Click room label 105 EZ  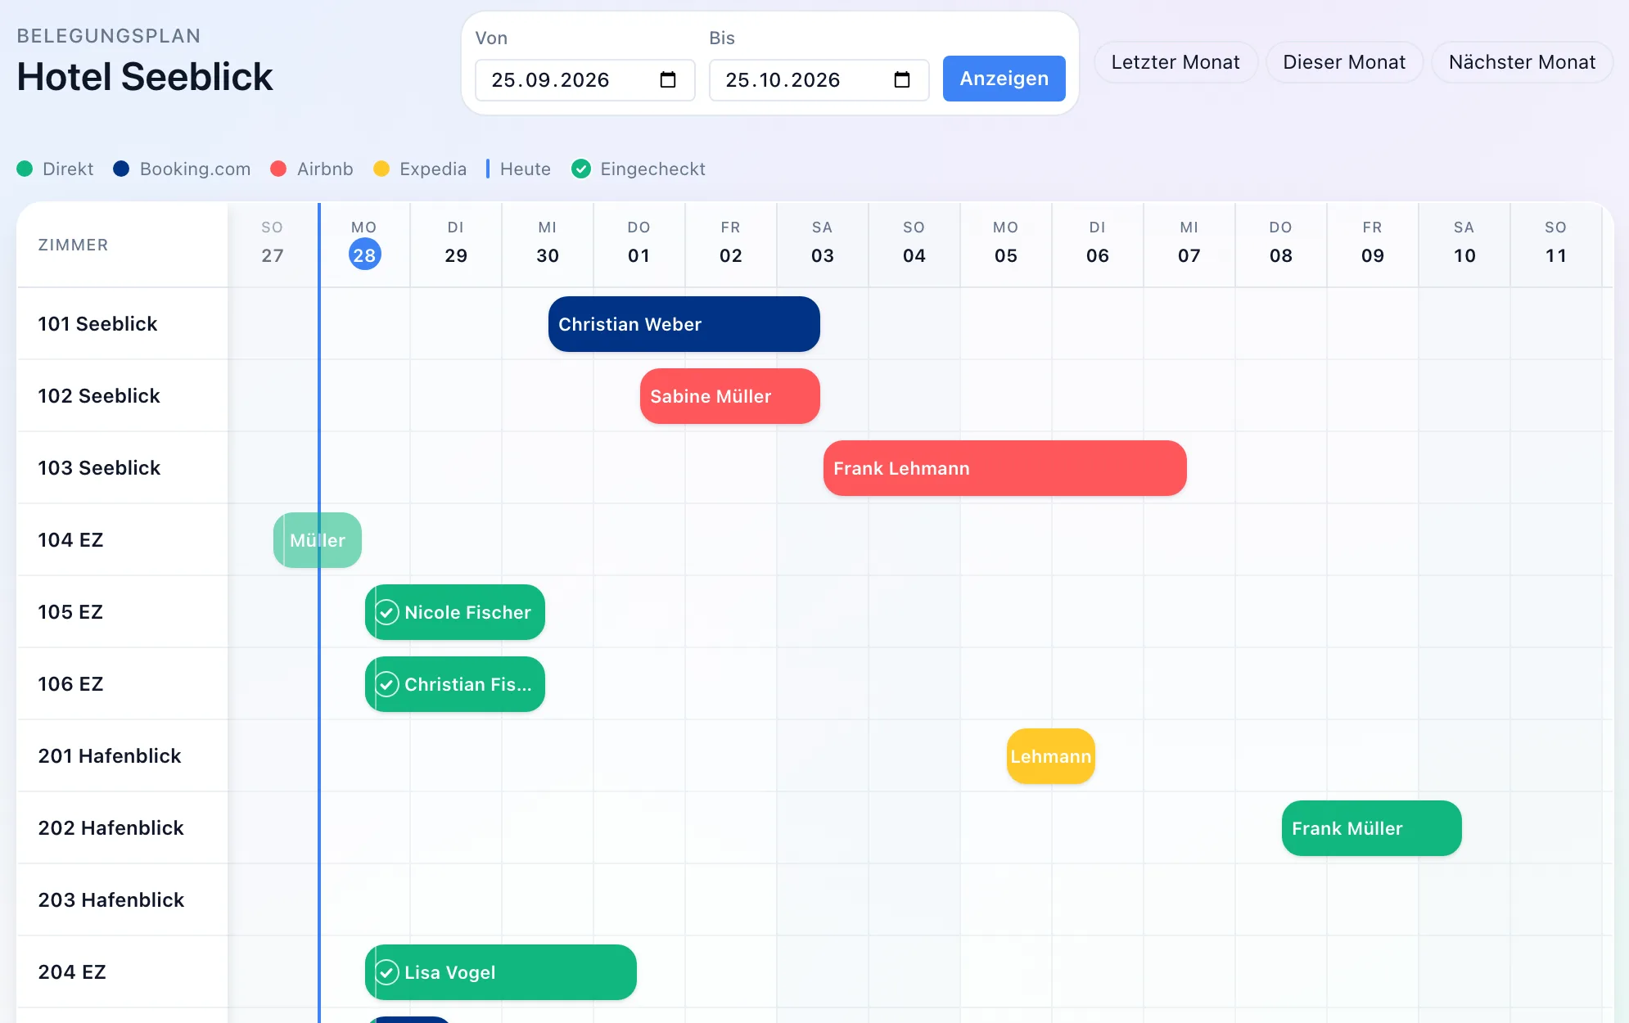pyautogui.click(x=70, y=612)
